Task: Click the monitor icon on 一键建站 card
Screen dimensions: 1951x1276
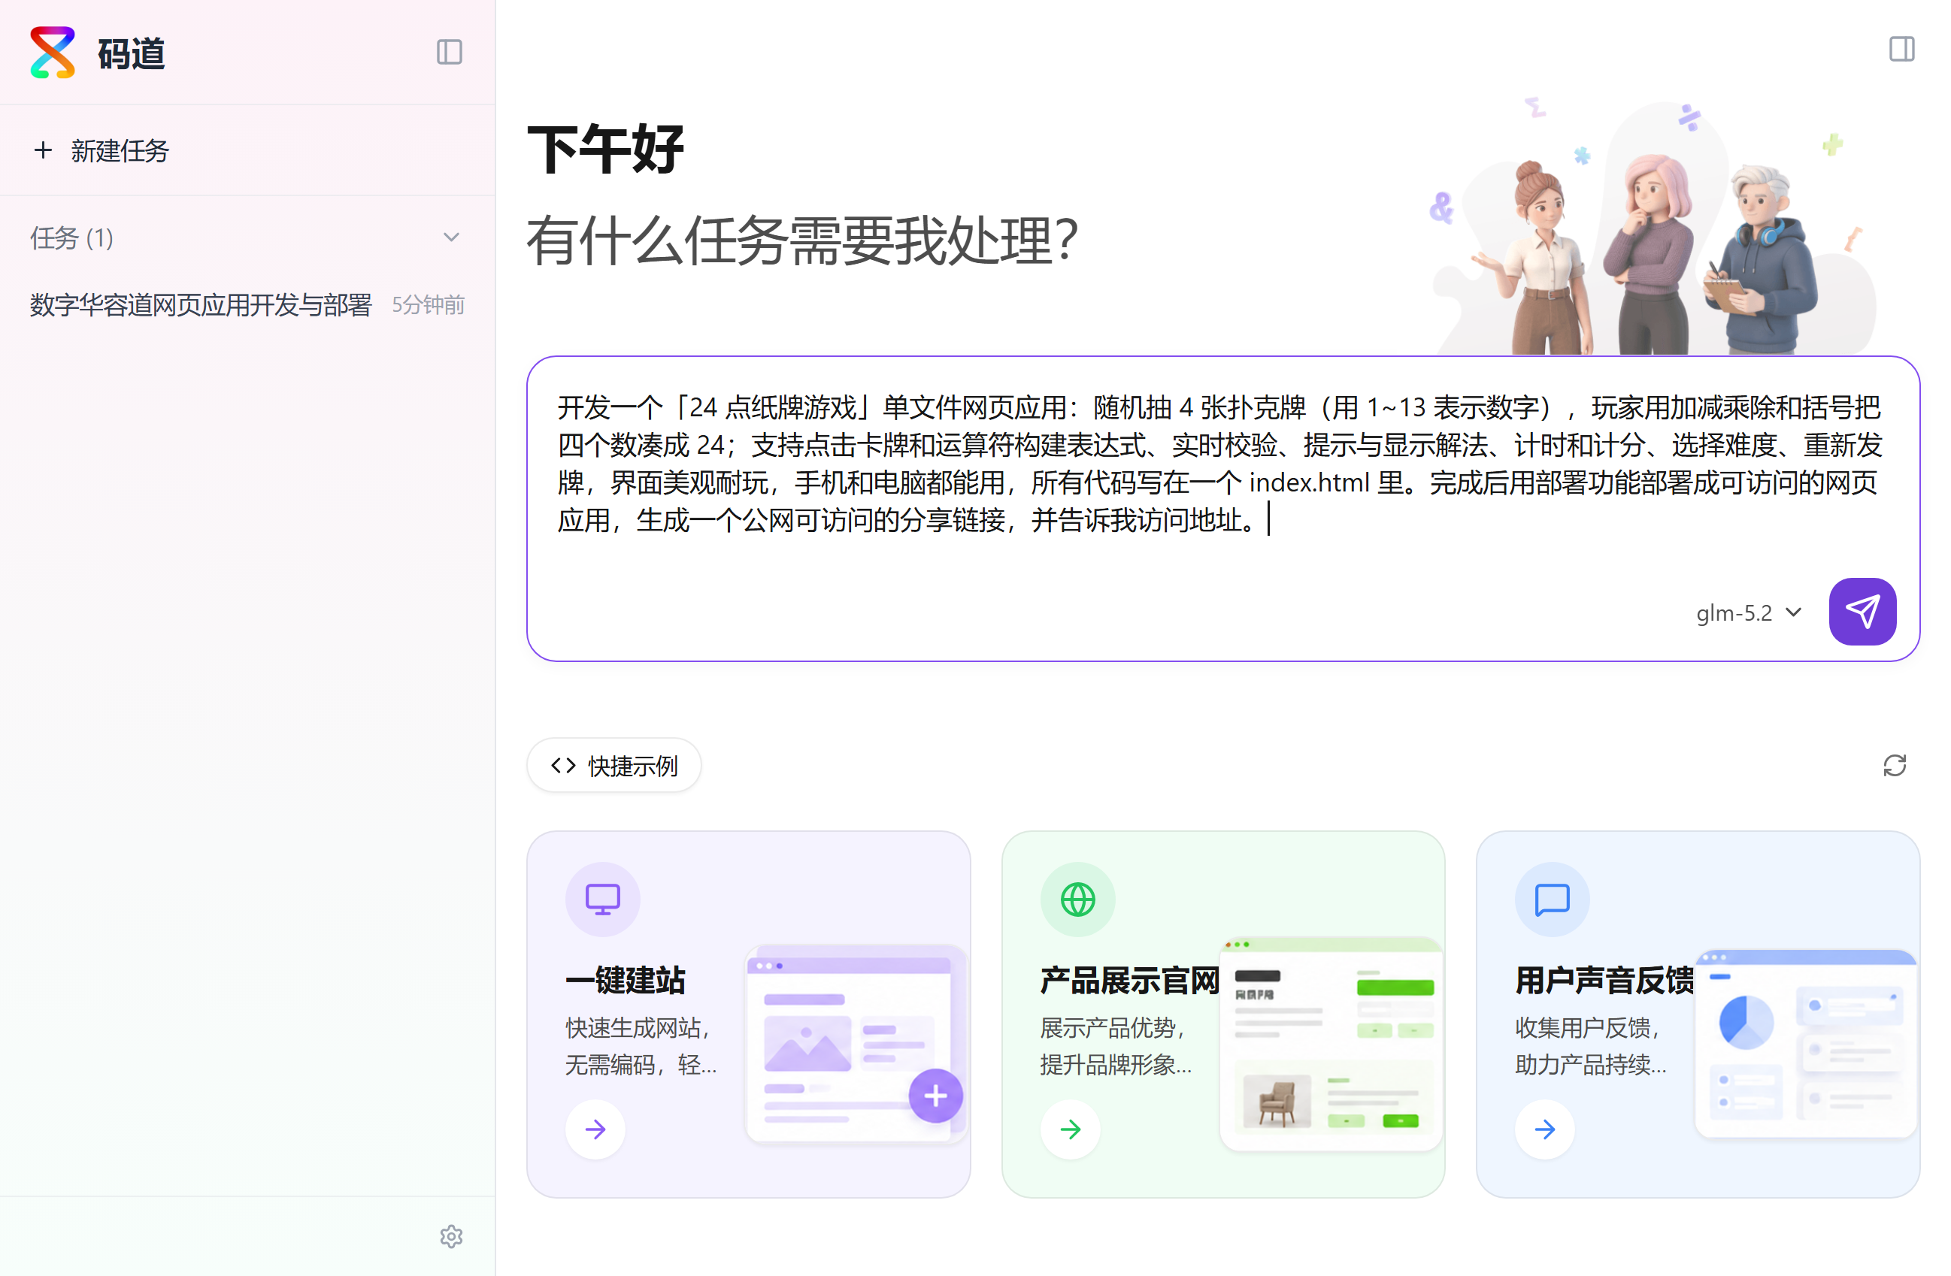Action: click(602, 899)
